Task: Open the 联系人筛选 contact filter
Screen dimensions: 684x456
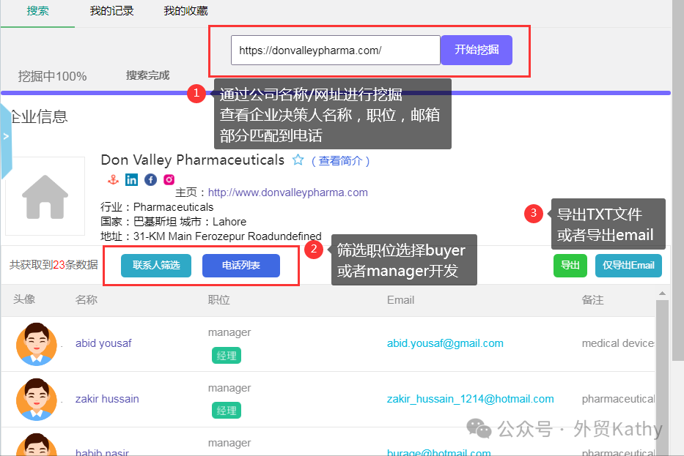Action: click(155, 266)
